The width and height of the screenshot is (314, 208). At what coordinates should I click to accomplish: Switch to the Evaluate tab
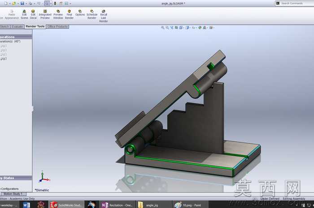17,26
